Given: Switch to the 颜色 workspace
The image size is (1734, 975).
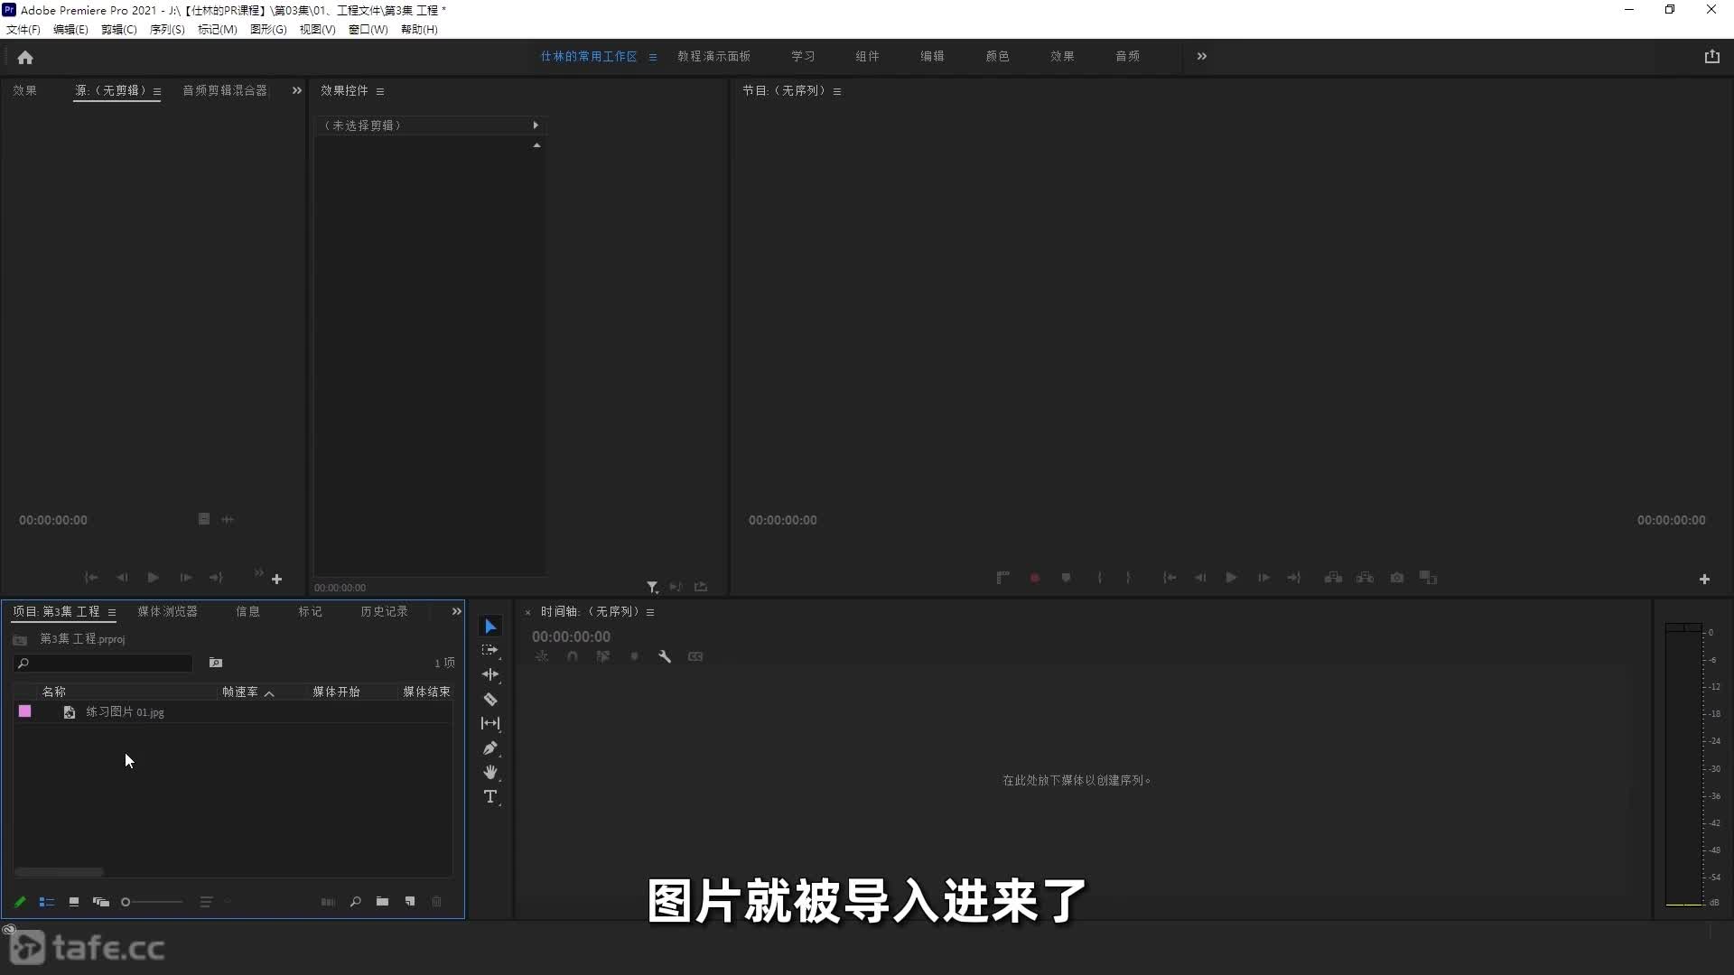Looking at the screenshot, I should click(997, 56).
